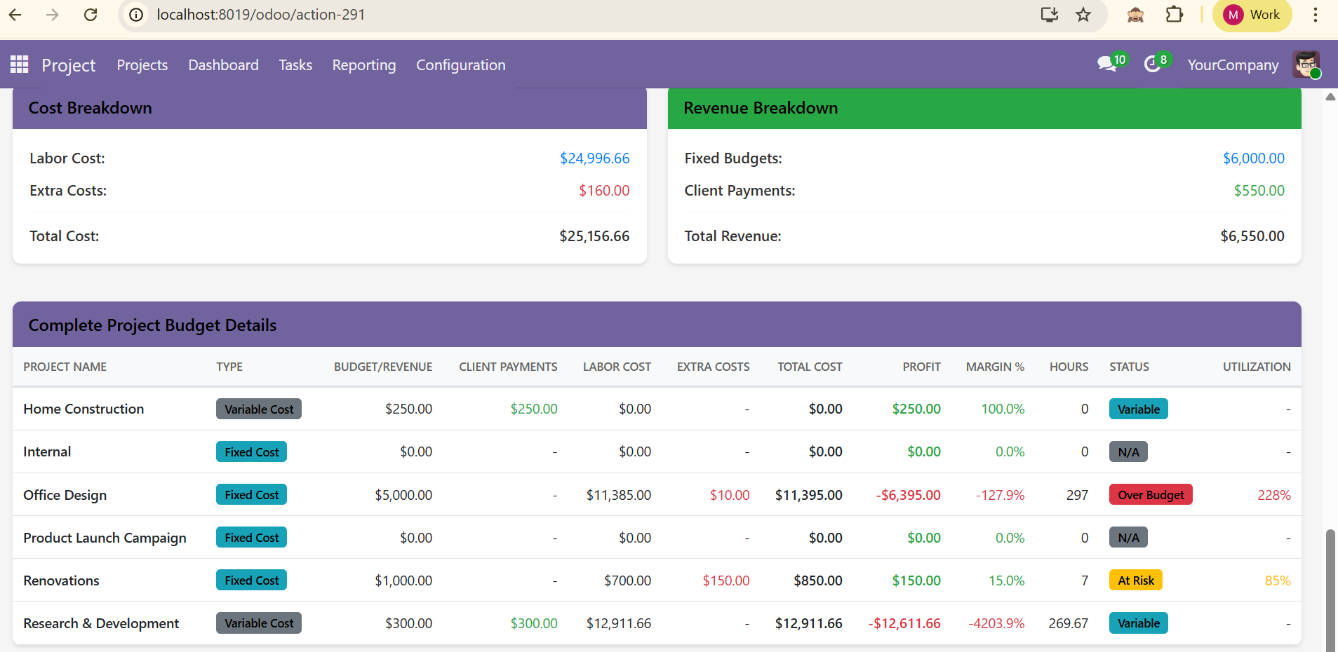This screenshot has width=1338, height=652.
Task: Open the apps menu grid icon
Action: pos(18,64)
